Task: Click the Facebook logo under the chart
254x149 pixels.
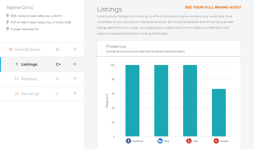Action: pos(129,141)
